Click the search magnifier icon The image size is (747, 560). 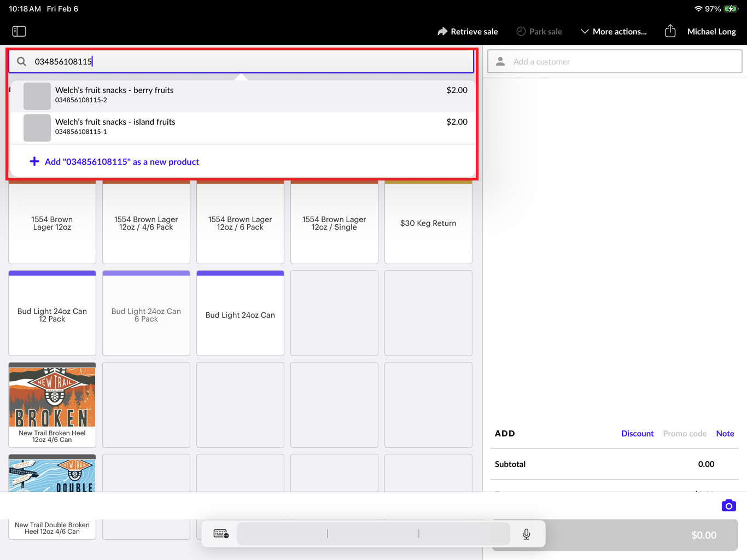21,61
